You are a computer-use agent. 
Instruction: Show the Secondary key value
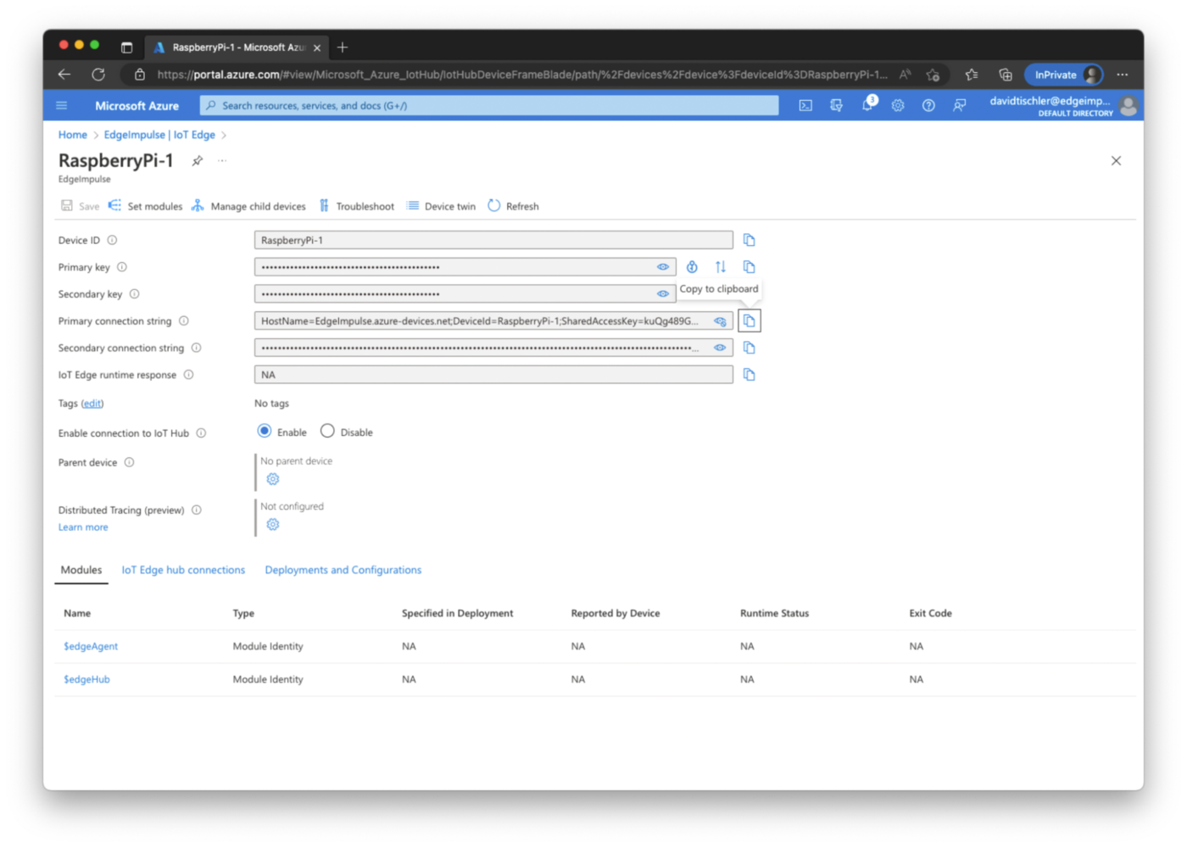[x=663, y=294]
